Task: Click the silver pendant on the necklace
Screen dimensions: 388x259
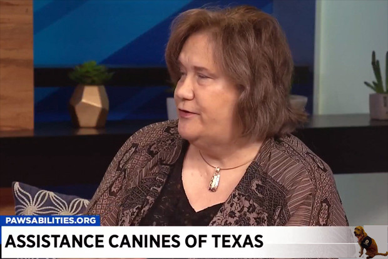Action: click(x=214, y=180)
